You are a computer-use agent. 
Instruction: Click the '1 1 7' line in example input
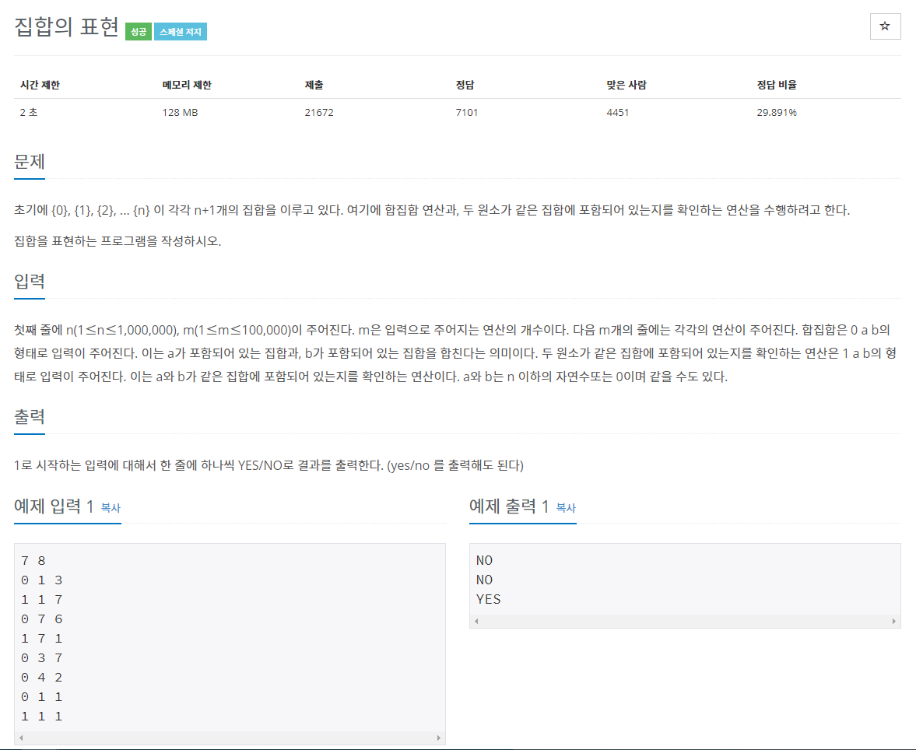tap(41, 600)
